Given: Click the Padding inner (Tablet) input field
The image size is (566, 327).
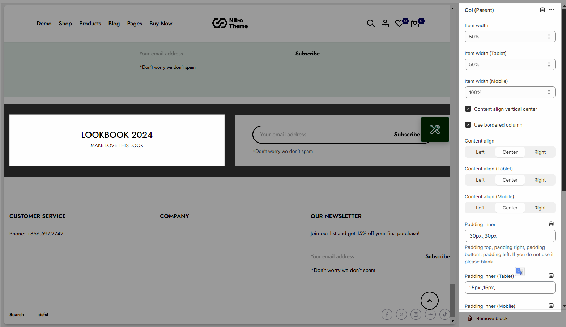Looking at the screenshot, I should click(x=510, y=288).
